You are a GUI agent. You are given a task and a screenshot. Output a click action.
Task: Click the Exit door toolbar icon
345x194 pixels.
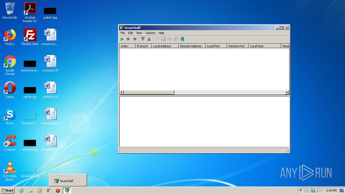pos(182,39)
